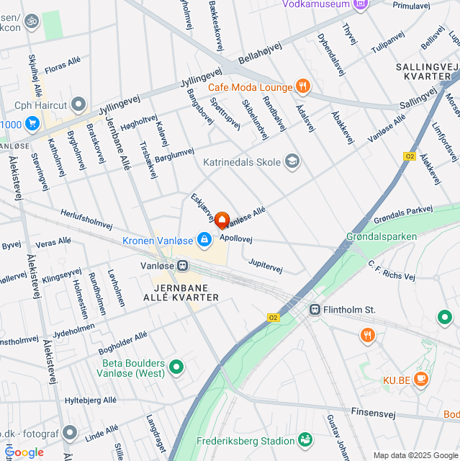The image size is (460, 461).
Task: Click the shopping cart marker near 1000
Action: tap(32, 124)
